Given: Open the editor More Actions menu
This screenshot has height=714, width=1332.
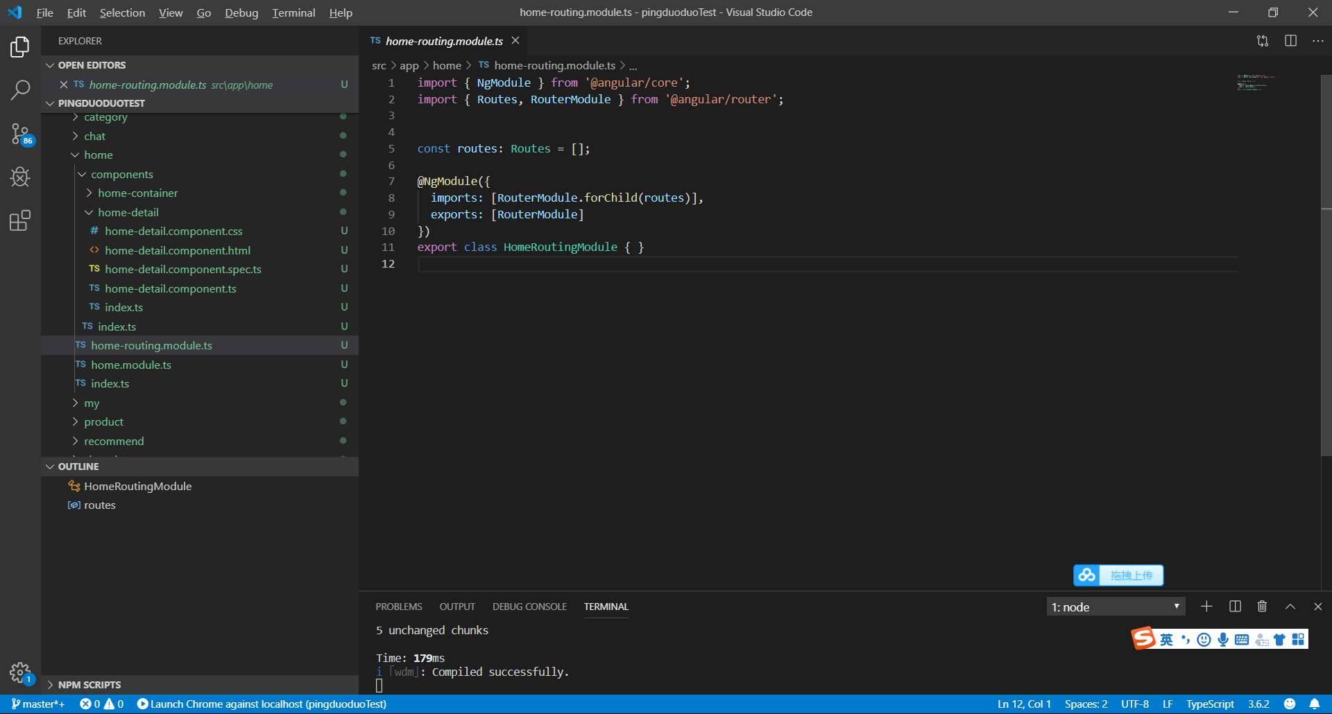Looking at the screenshot, I should (1317, 41).
